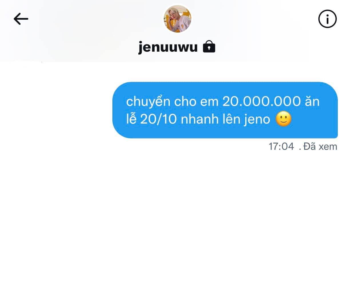
Task: Tap the smiley emoji in the message
Action: coord(283,119)
